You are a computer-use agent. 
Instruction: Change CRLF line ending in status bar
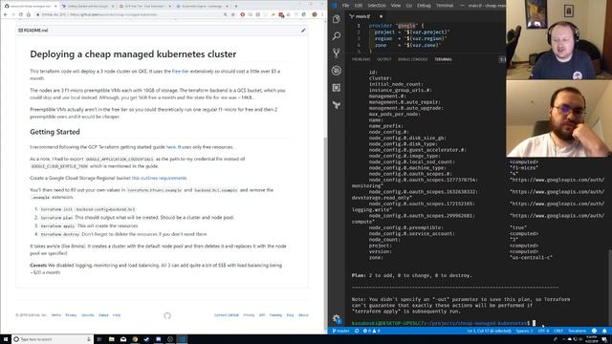click(558, 331)
